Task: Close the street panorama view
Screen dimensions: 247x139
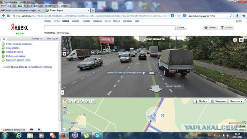Action: (x=241, y=40)
